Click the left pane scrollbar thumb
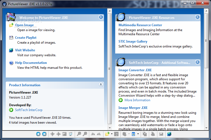Viewport: 211px width, 140px height. (x=110, y=69)
